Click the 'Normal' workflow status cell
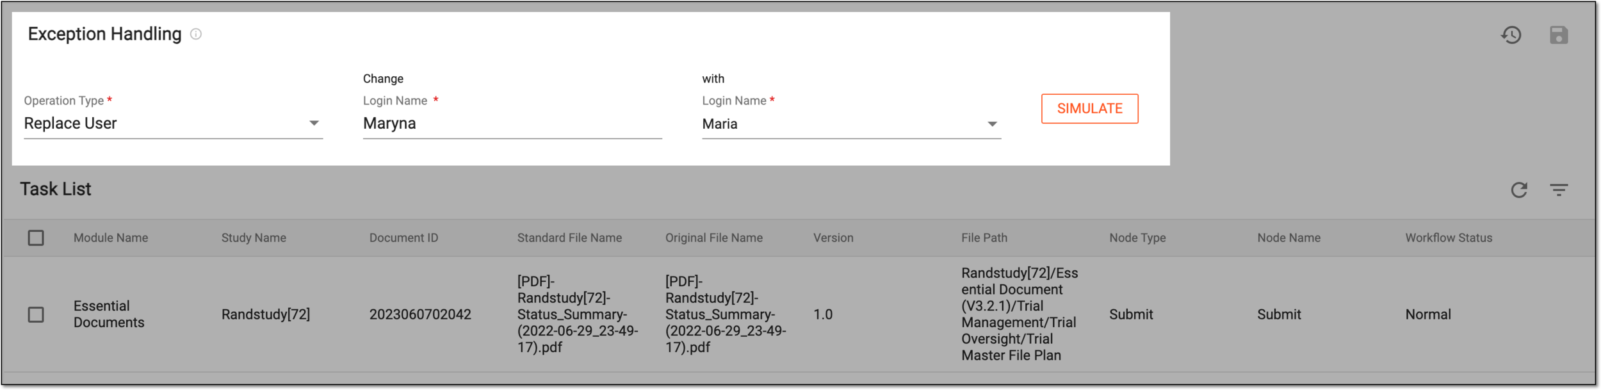This screenshot has height=390, width=1601. click(1428, 314)
